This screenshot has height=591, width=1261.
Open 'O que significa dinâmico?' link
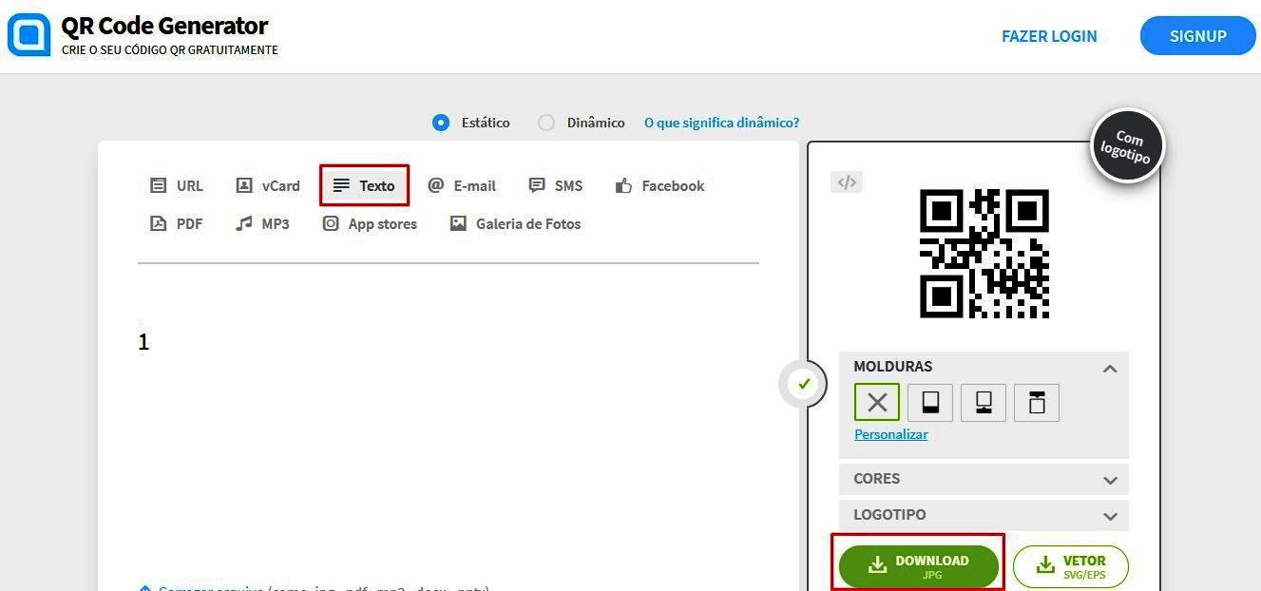[722, 123]
